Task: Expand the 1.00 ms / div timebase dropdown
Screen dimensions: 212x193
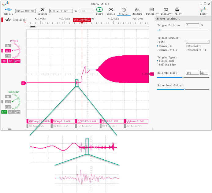Action: pyautogui.click(x=61, y=11)
